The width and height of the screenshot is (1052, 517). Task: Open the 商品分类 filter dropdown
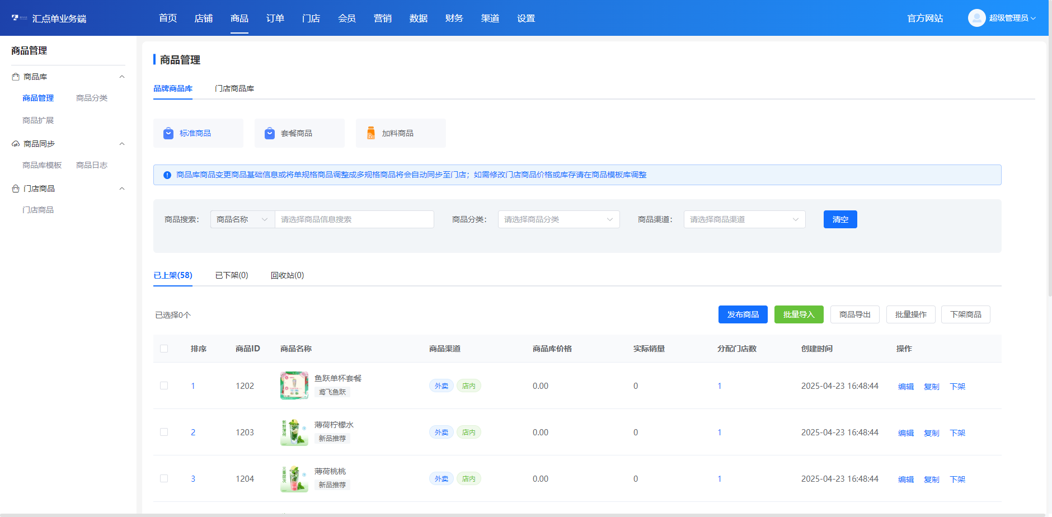point(558,219)
